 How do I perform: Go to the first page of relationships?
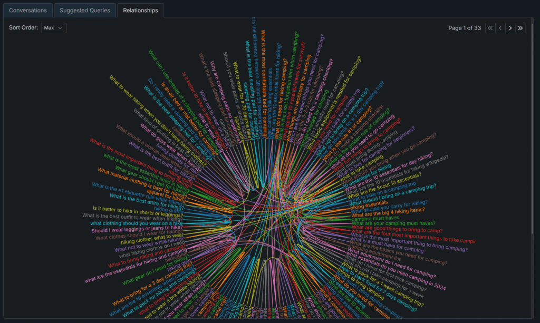pos(490,28)
